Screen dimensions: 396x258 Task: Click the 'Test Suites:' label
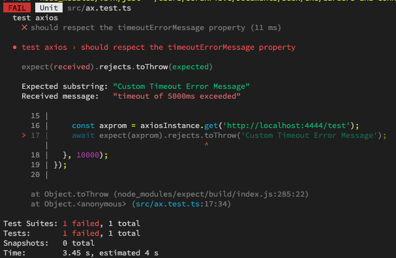point(30,223)
